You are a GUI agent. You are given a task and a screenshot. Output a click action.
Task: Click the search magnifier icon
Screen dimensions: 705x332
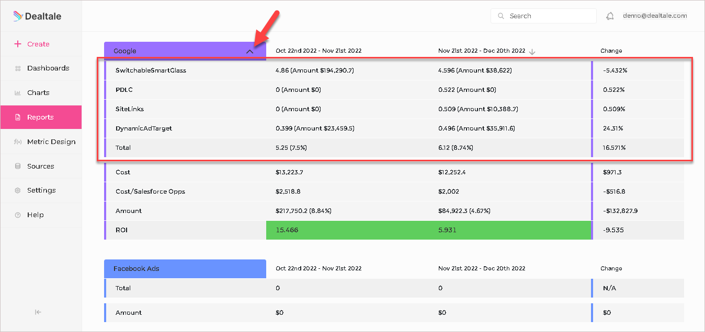(501, 16)
